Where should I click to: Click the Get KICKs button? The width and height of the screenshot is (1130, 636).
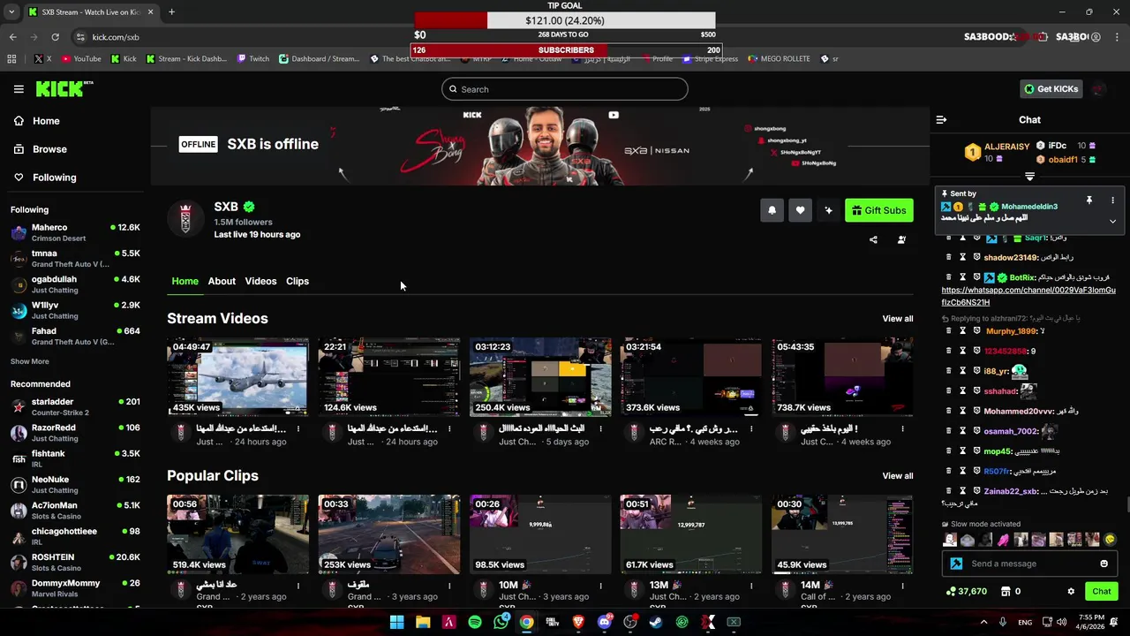click(1051, 89)
